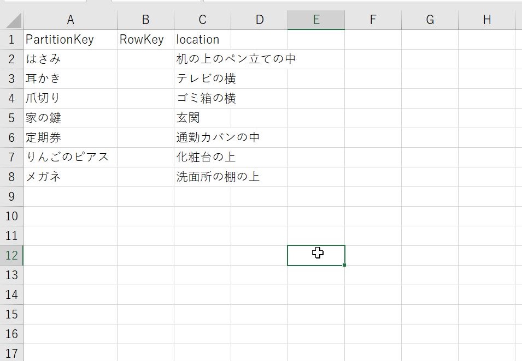Click the cell containing はさみ
This screenshot has width=522, height=361.
click(x=70, y=58)
